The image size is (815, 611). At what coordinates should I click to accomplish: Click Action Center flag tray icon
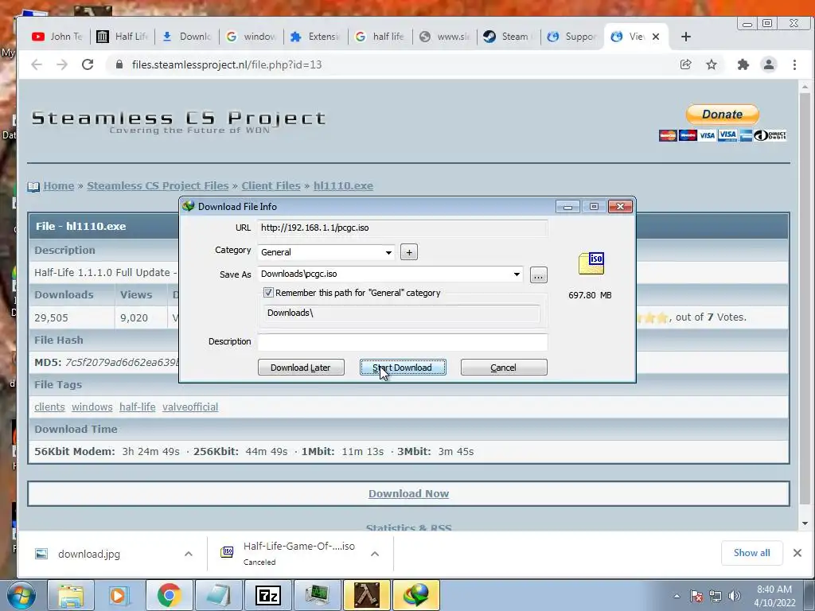pos(696,596)
